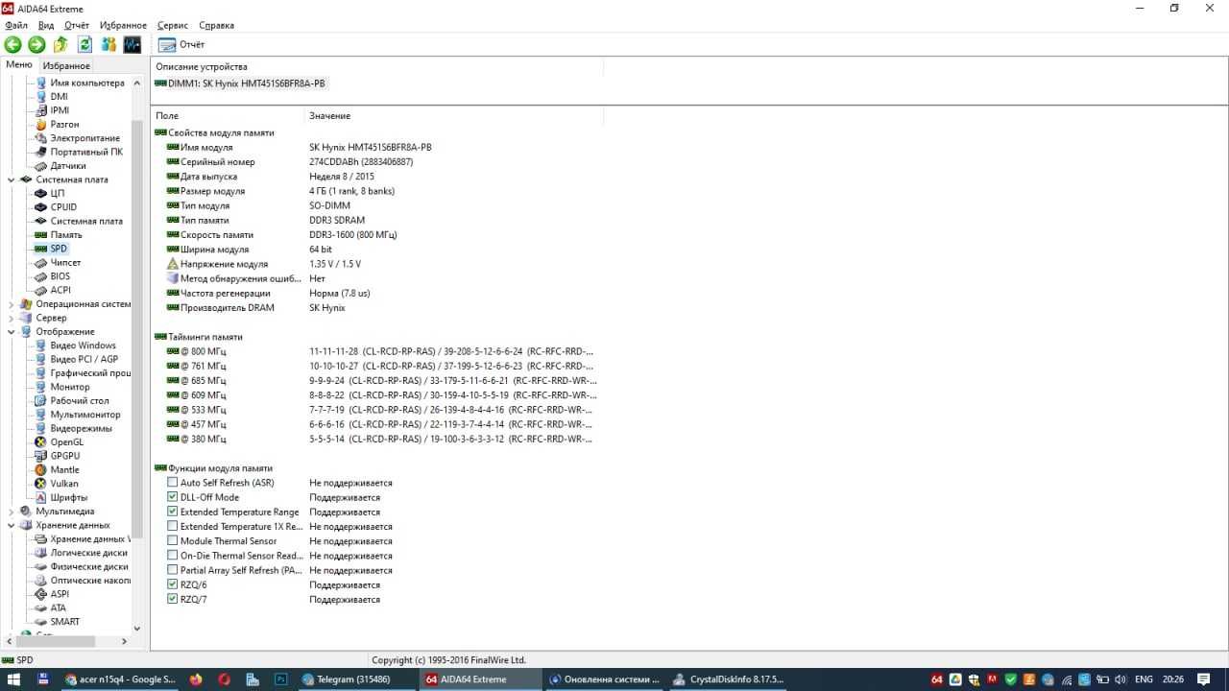1229x691 pixels.
Task: Open the Файл menu
Action: point(16,25)
